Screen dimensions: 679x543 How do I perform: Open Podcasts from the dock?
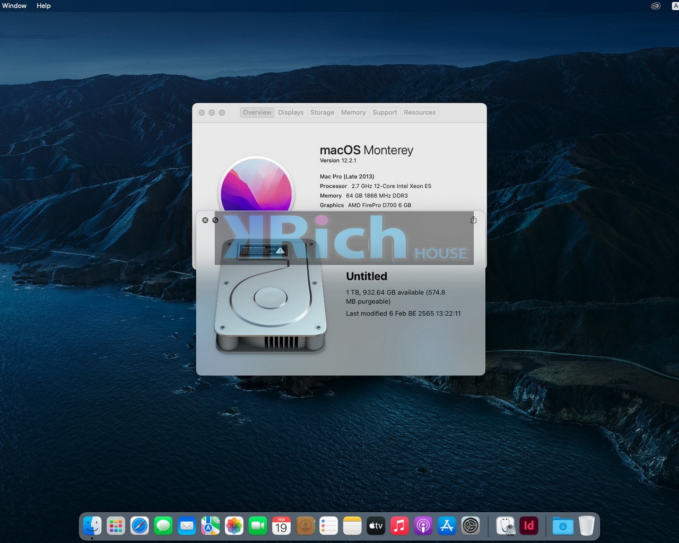pos(423,526)
